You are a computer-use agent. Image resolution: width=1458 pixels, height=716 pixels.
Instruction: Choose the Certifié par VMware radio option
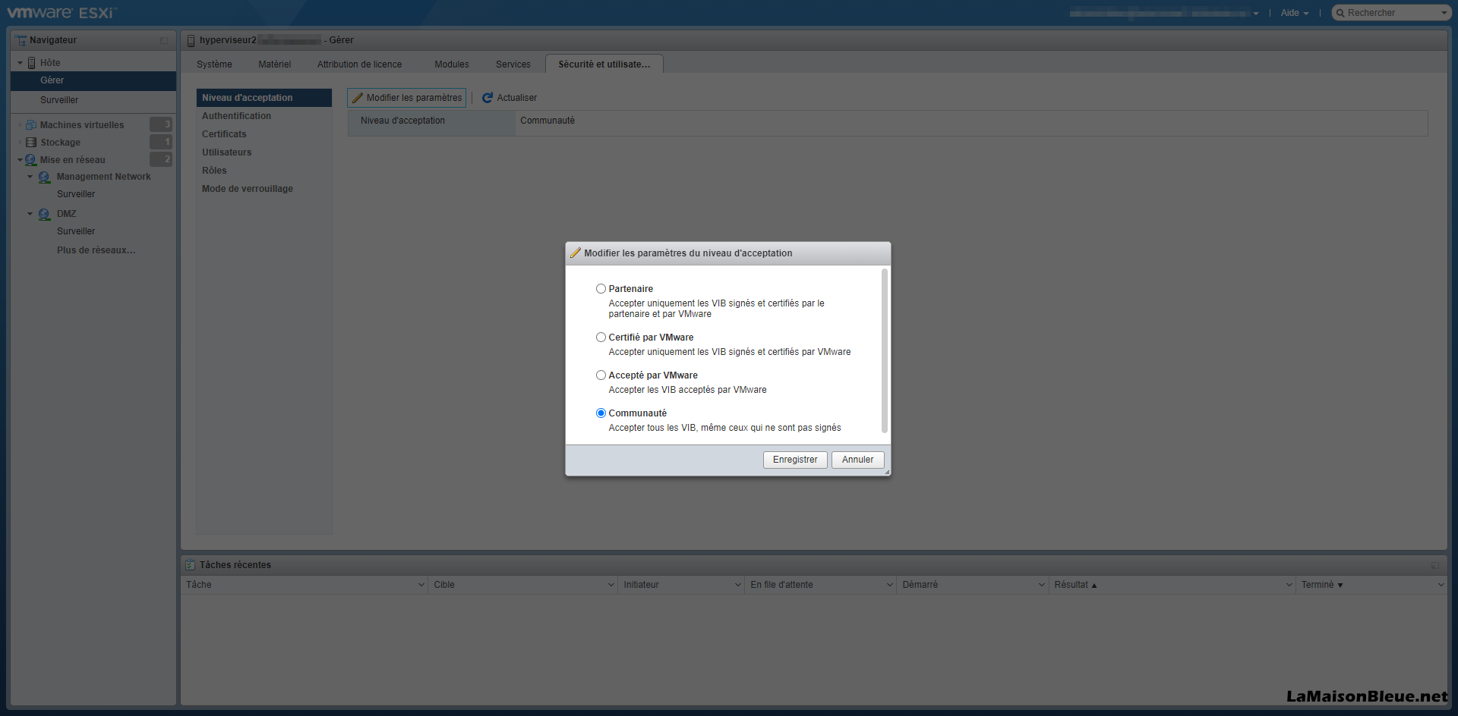601,338
